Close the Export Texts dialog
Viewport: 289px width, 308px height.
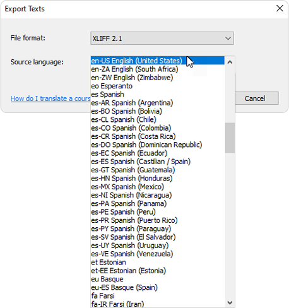[280, 8]
